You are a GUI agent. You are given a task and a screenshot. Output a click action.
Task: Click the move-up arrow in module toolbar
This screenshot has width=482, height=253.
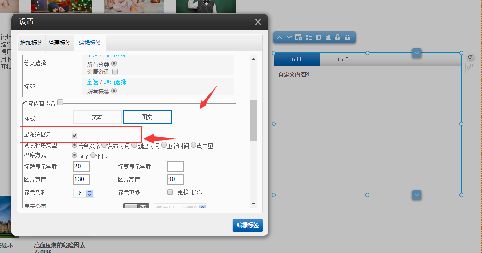281,37
